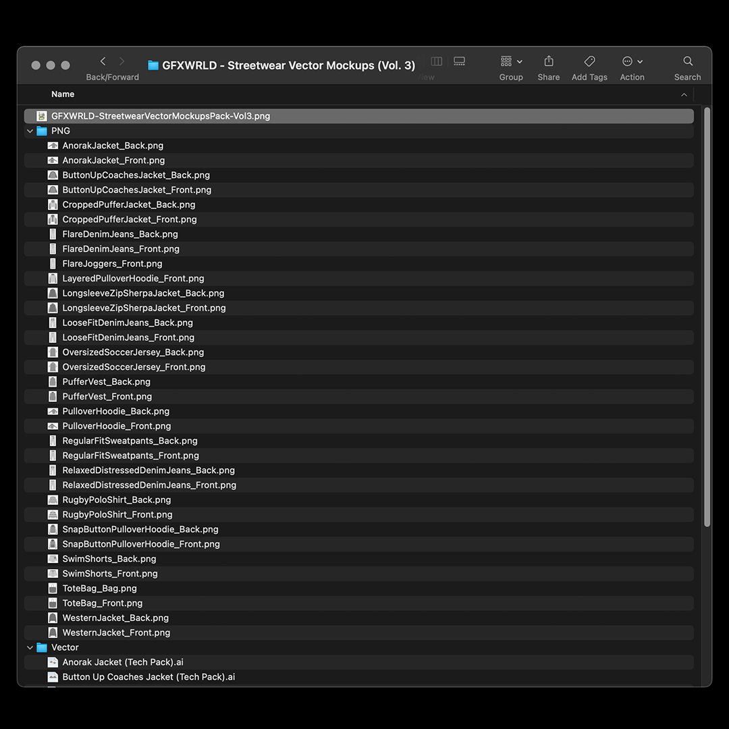Click the vertical scrollbar
Image resolution: width=729 pixels, height=729 pixels.
(x=707, y=317)
